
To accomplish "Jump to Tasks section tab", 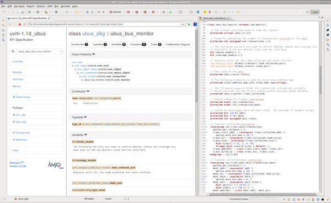I will [156, 44].
